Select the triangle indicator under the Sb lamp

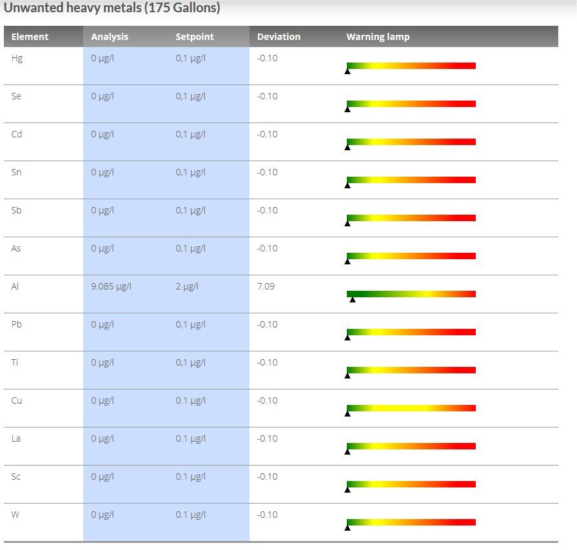[349, 224]
